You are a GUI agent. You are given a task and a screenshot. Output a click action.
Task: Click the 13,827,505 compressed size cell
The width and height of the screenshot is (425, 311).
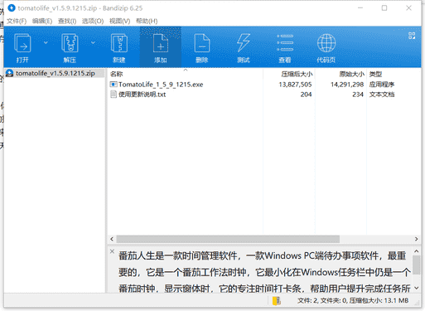pos(295,85)
